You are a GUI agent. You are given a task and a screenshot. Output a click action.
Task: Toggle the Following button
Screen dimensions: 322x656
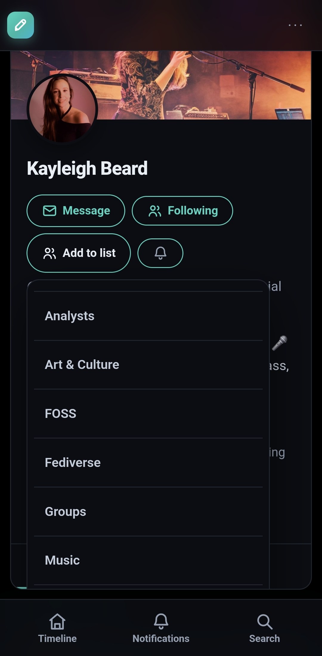[182, 211]
